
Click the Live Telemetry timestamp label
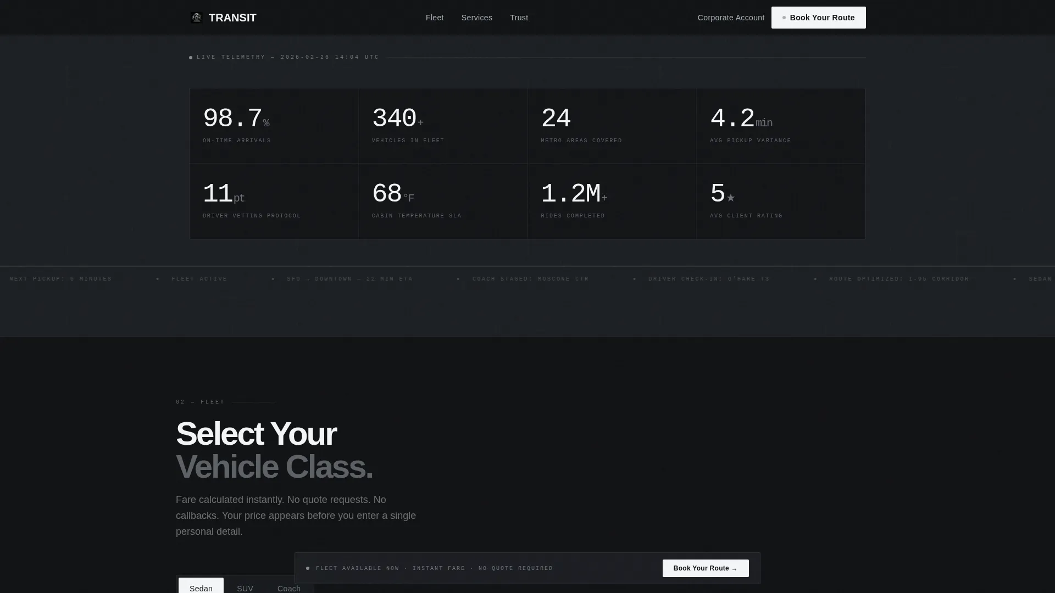click(x=288, y=57)
